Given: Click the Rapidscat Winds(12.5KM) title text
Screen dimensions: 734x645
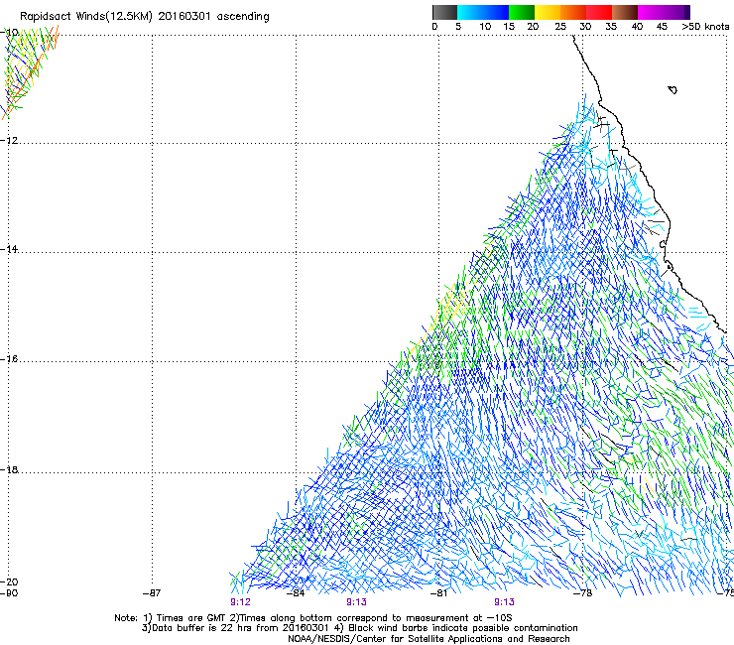Looking at the screenshot, I should pos(144,17).
